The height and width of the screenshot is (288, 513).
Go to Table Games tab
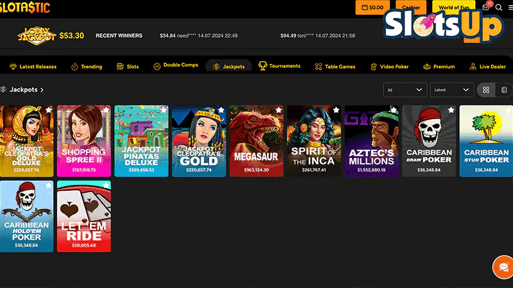coord(335,67)
